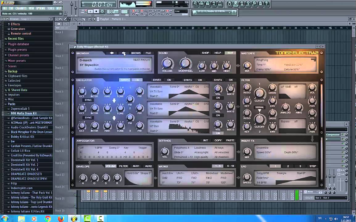Toggle the Compressor effect slot enable light
Viewport: 356px width, 222px height.
(343, 135)
